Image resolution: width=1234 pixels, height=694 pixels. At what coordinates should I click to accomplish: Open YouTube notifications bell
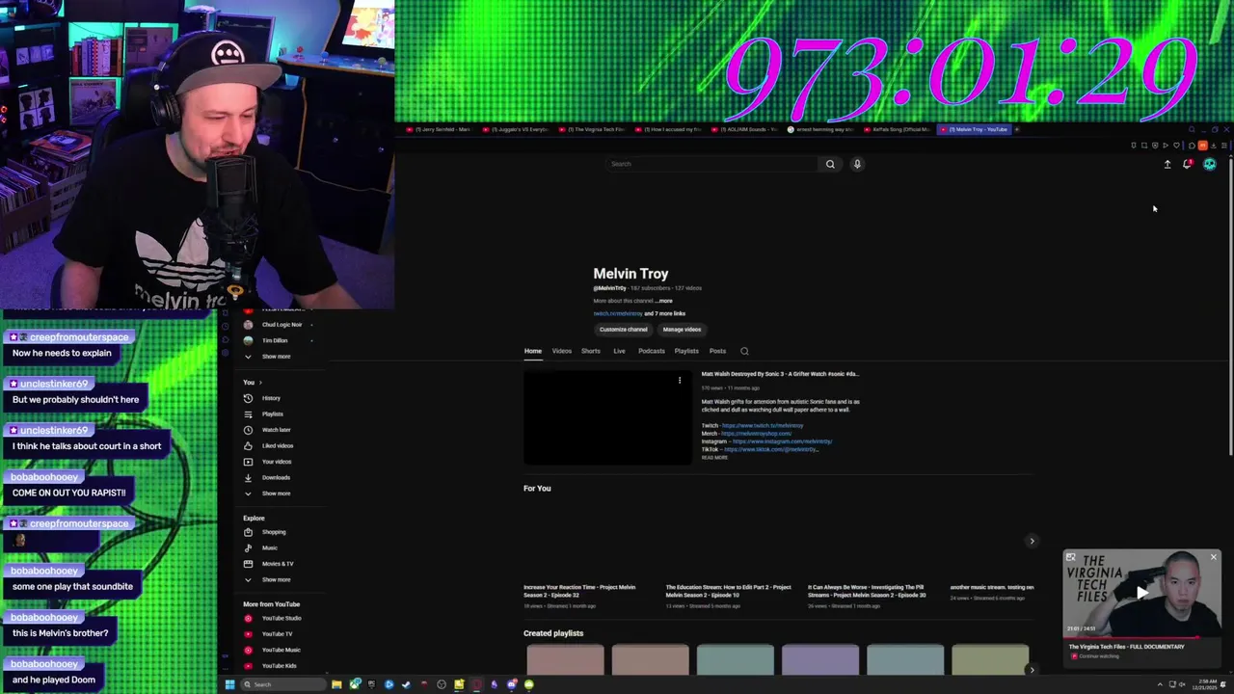point(1188,164)
